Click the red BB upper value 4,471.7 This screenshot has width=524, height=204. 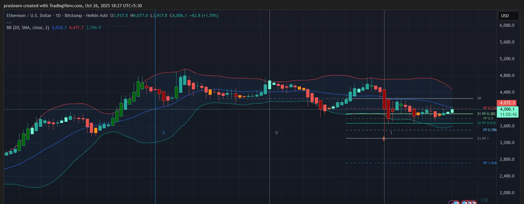click(x=76, y=28)
